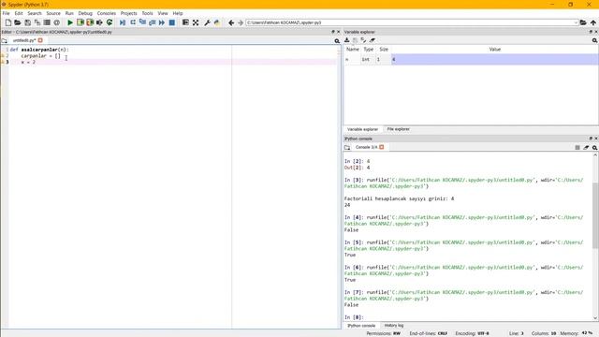Run current cell icon
Image resolution: width=599 pixels, height=337 pixels.
pyautogui.click(x=80, y=22)
